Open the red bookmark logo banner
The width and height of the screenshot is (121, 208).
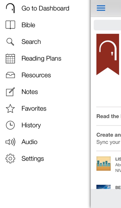point(108,54)
